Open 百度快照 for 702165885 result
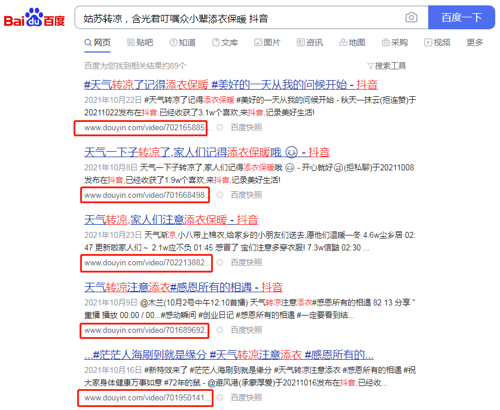500x410 pixels. point(246,127)
